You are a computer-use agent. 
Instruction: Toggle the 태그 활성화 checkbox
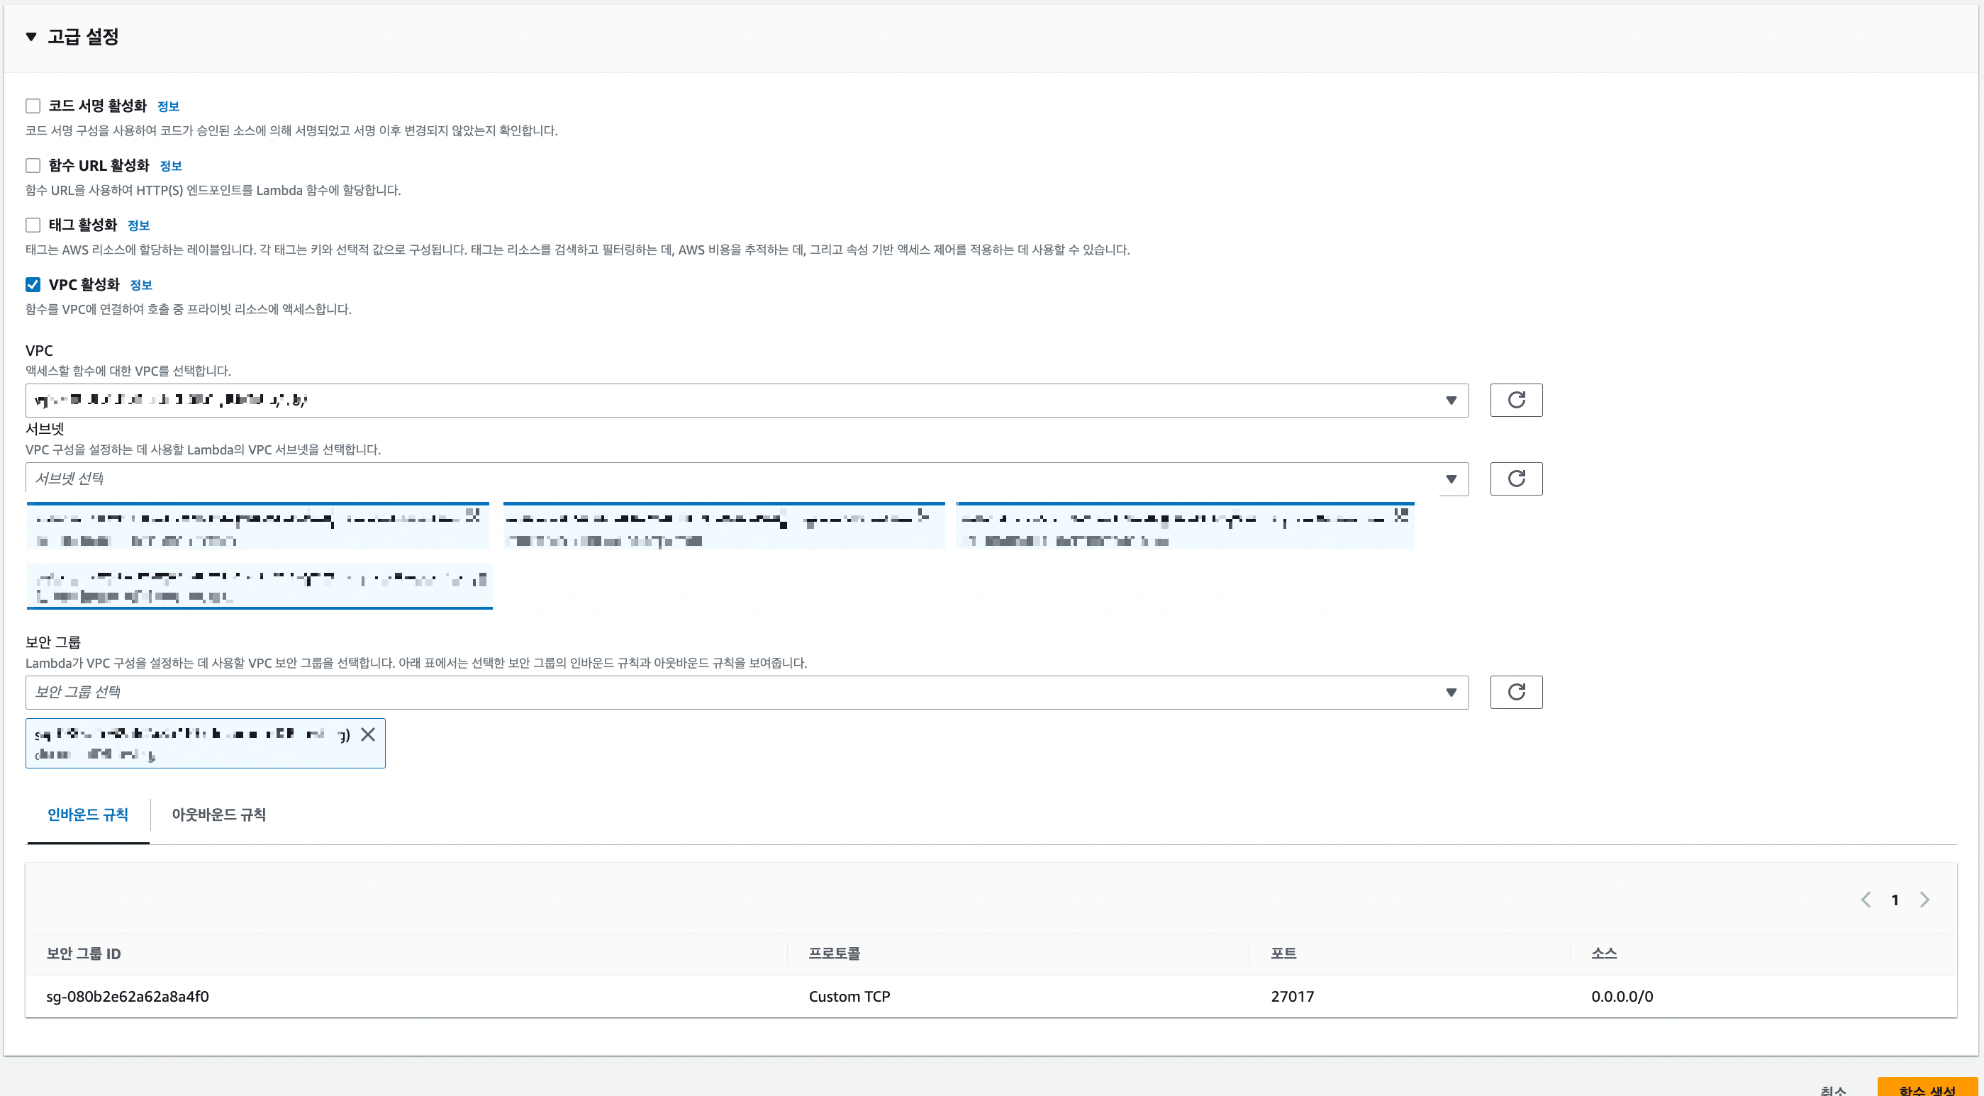(33, 225)
